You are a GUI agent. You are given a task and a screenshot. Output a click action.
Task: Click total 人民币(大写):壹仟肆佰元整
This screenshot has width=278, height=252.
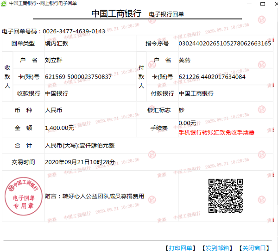coord(80,146)
